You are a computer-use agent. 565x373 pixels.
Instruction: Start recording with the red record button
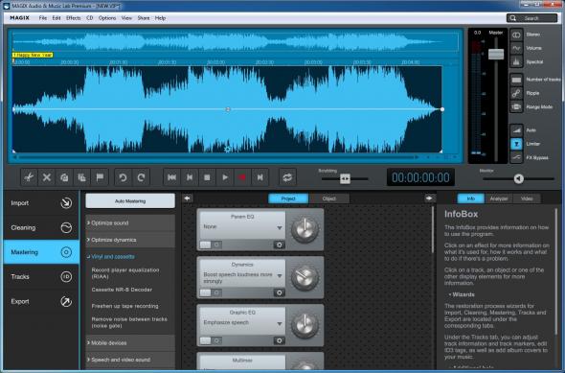pos(242,177)
